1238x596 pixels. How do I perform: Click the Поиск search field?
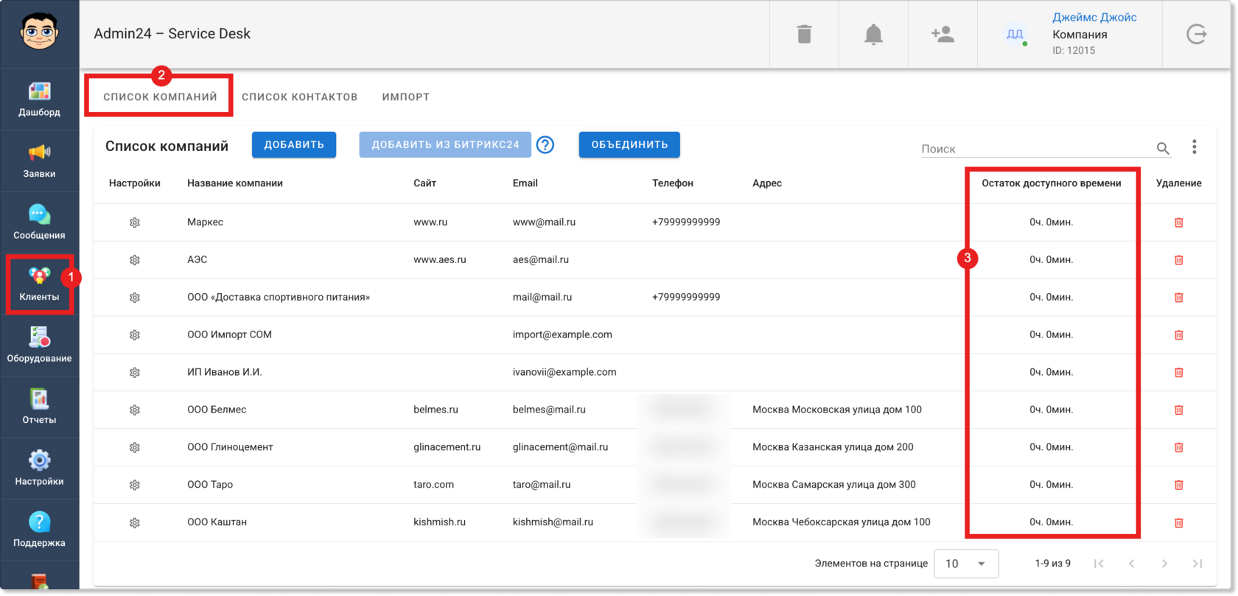tap(1036, 149)
